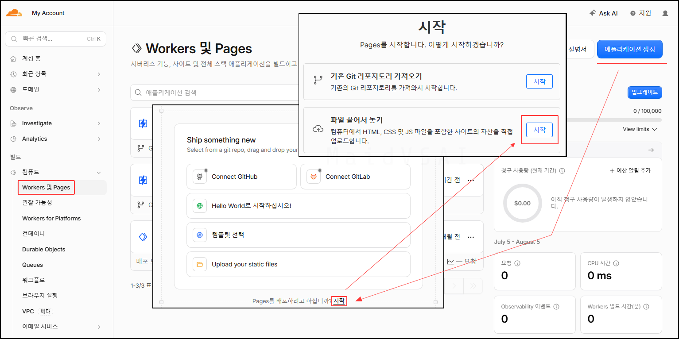Screen dimensions: 679x339
Task: Open VPC 베타 in sidebar
Action: [38, 311]
